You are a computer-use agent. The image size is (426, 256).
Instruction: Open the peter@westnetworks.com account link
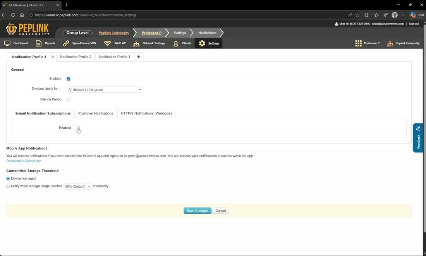[387, 24]
